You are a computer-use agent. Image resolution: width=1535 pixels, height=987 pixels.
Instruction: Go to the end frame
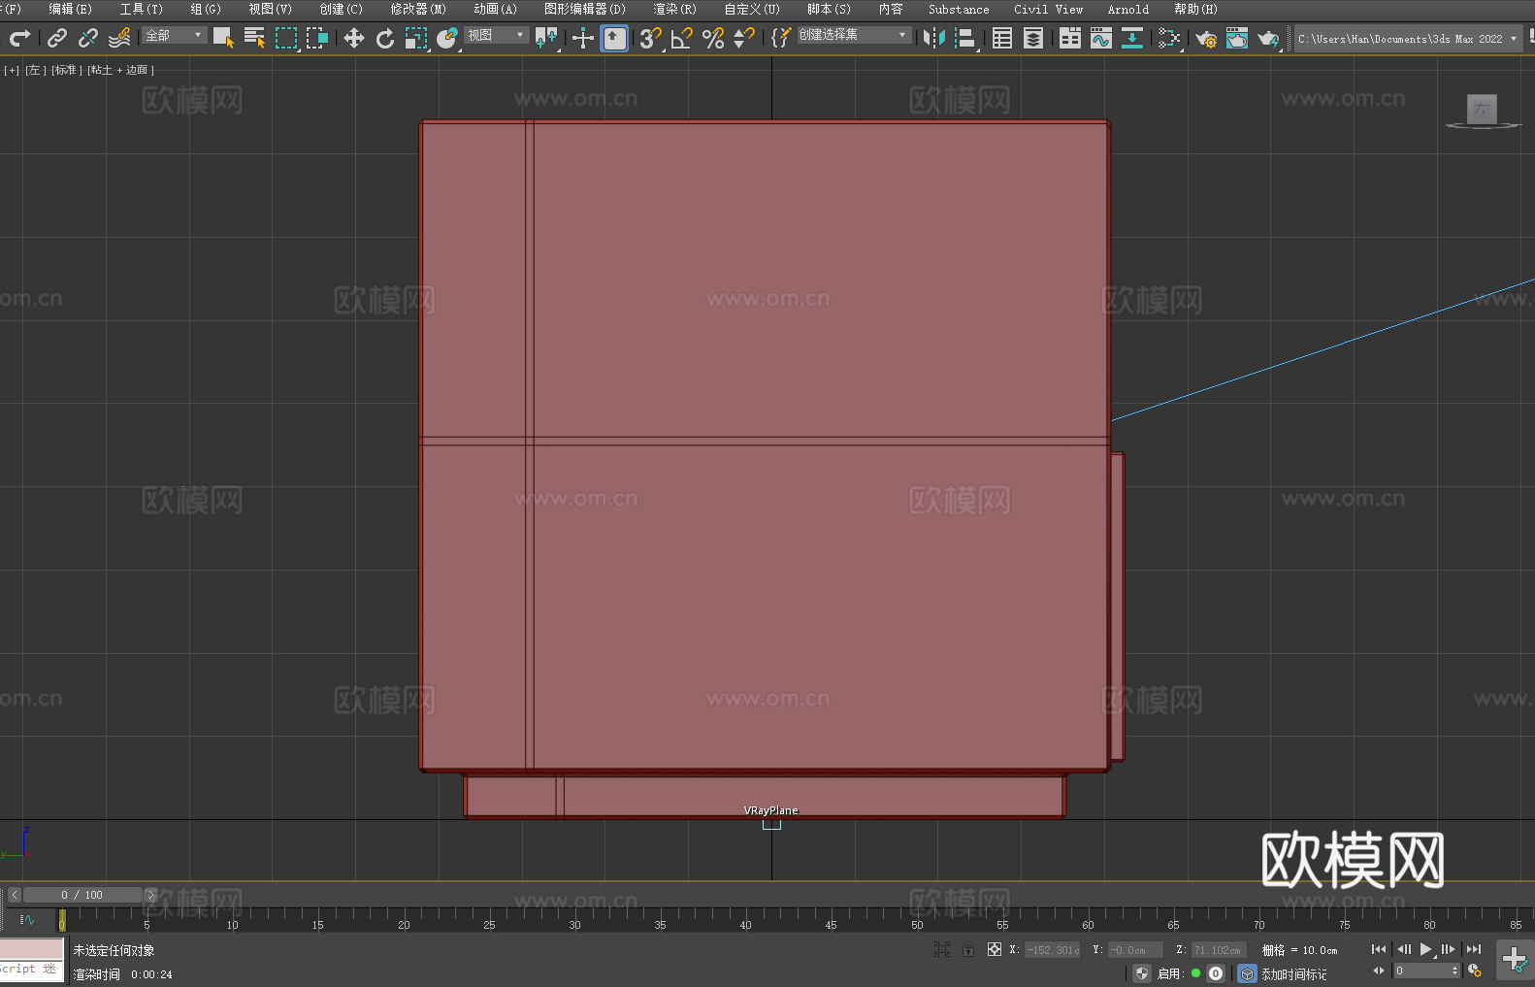(x=1474, y=949)
